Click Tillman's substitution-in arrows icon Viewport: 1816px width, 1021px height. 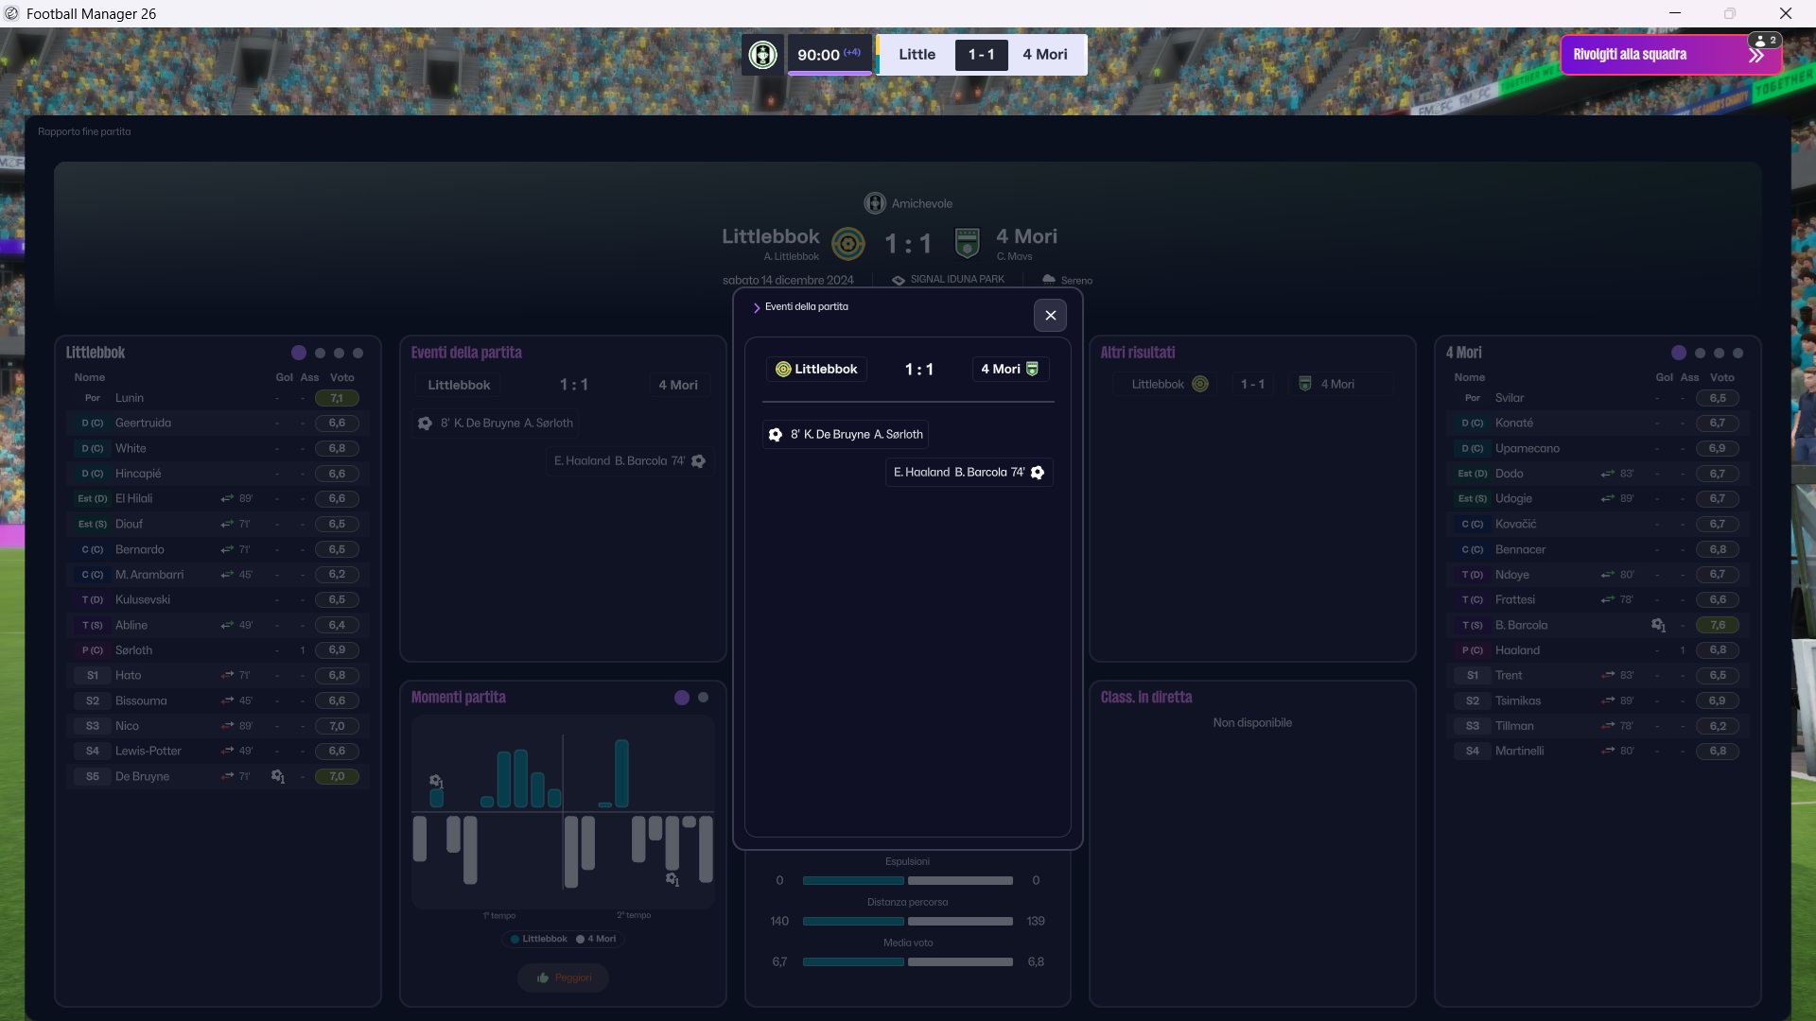coord(1608,726)
